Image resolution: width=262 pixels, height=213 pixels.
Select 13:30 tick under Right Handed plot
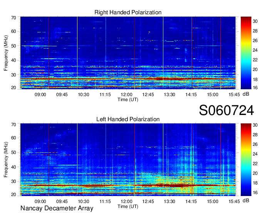(170, 95)
